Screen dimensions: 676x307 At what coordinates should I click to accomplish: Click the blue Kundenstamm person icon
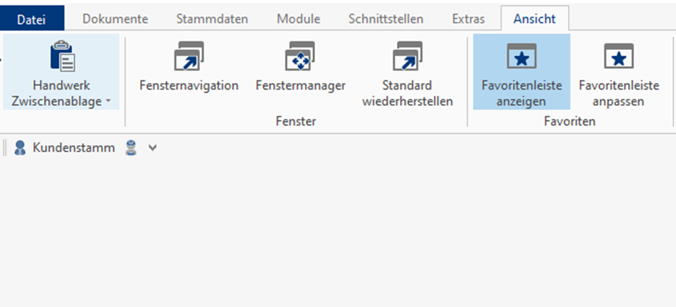(20, 148)
